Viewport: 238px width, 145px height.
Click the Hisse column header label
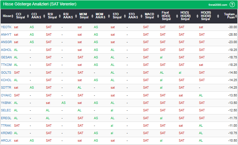(7, 16)
